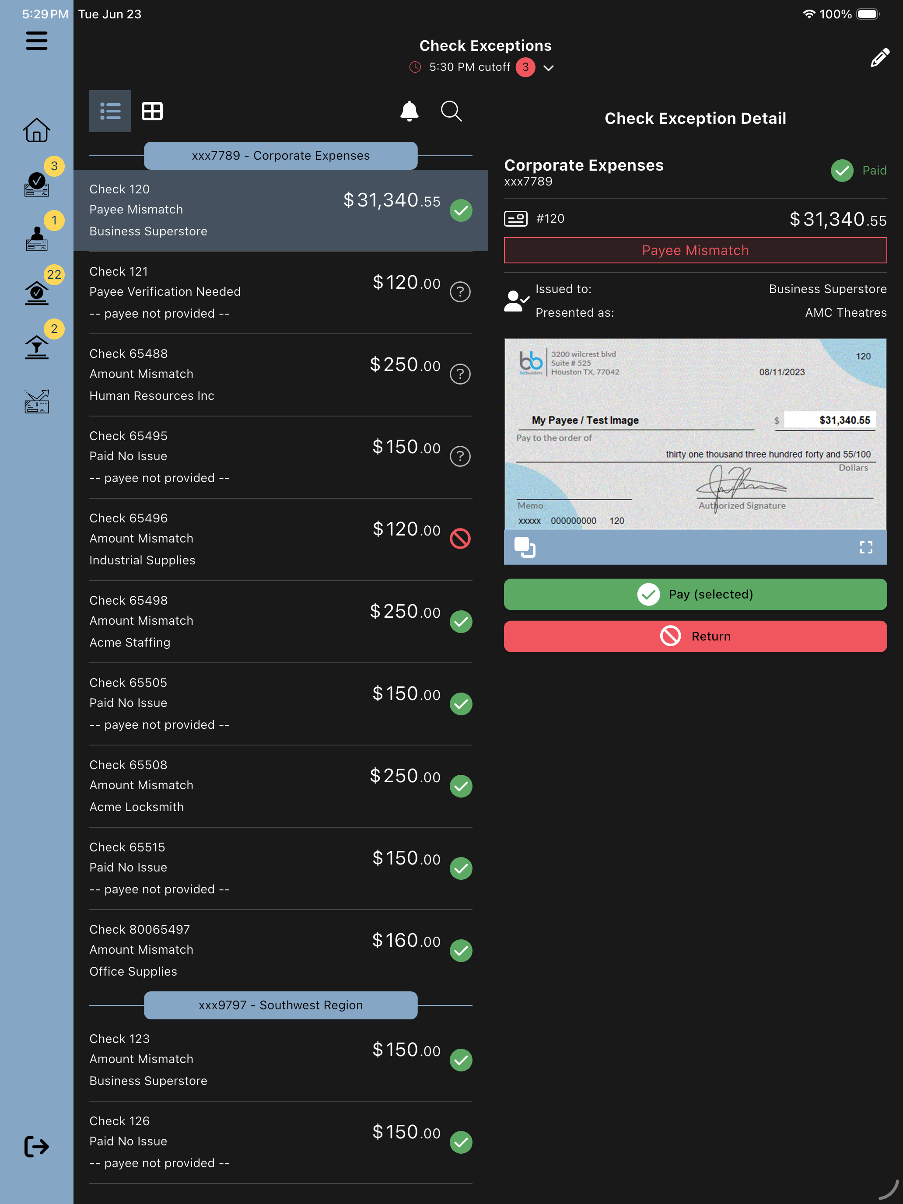Expand check image to fullscreen
This screenshot has width=903, height=1204.
point(866,547)
